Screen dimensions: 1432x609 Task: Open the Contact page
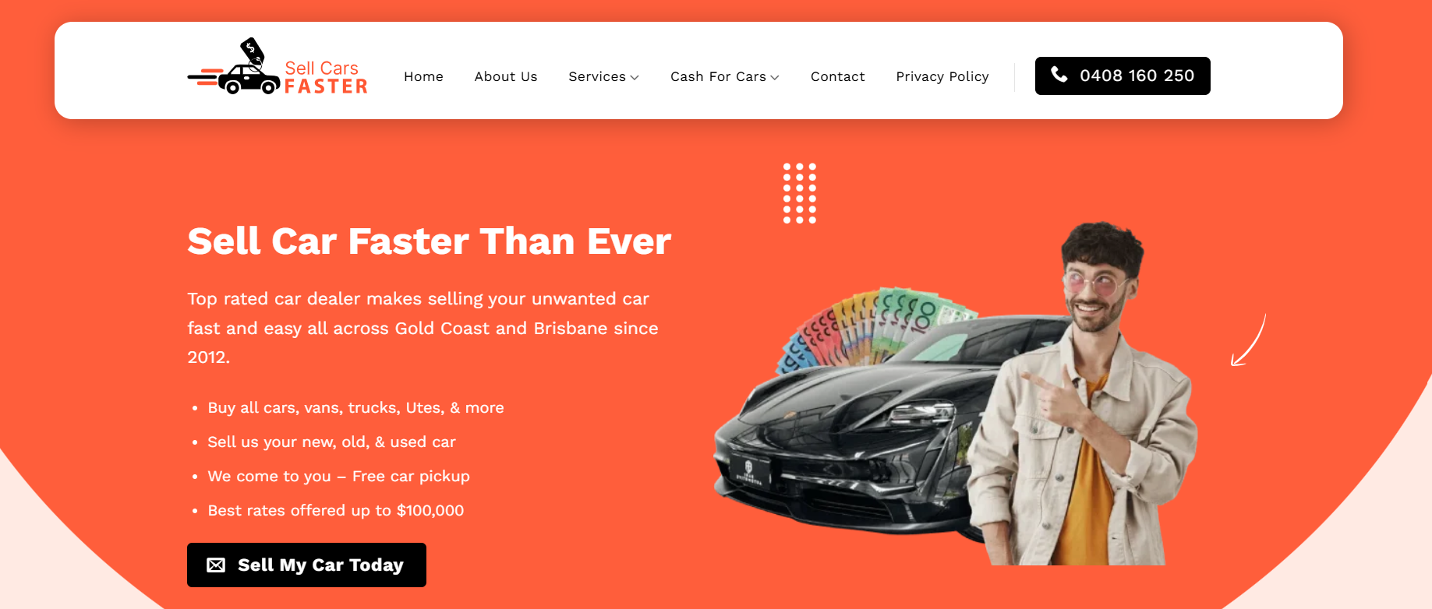838,76
